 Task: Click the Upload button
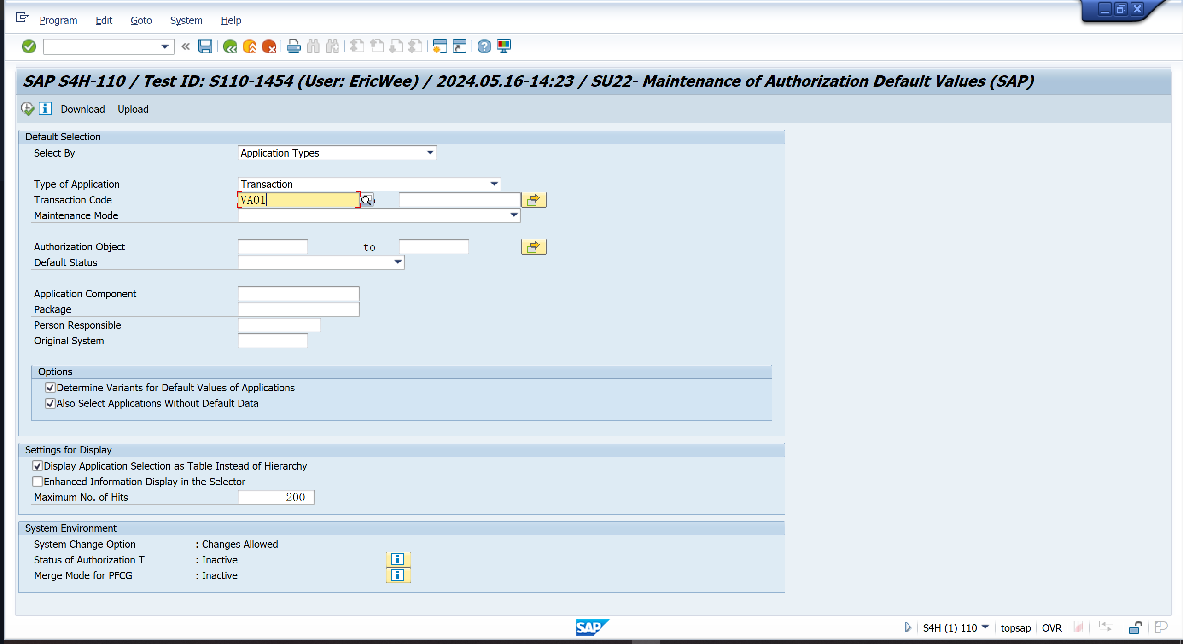(133, 109)
